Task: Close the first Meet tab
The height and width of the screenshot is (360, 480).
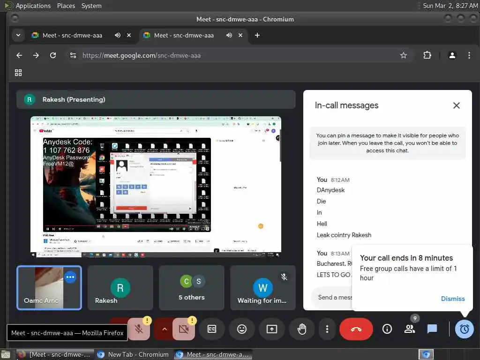Action: [x=129, y=35]
